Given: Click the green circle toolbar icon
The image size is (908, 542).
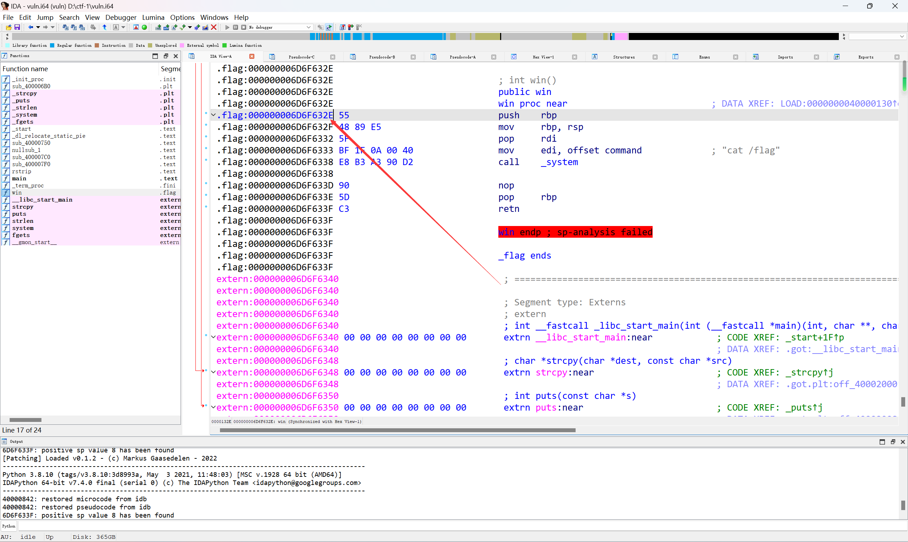Looking at the screenshot, I should (144, 27).
